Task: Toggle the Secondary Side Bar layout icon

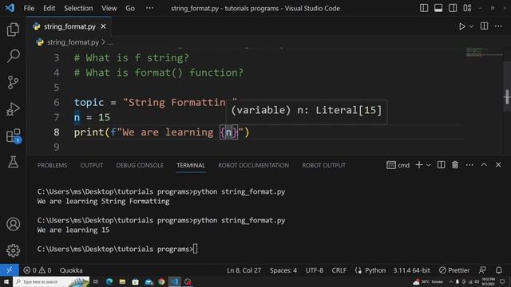Action: 453,8
